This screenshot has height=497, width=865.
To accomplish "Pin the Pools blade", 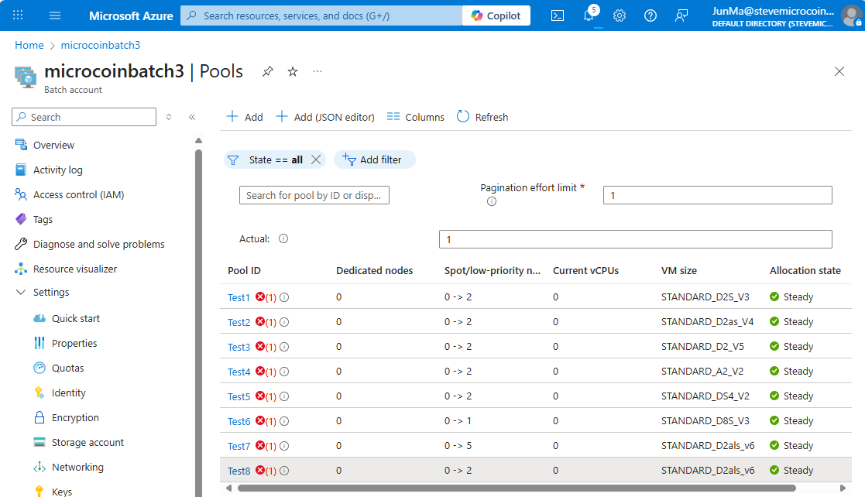I will tap(268, 71).
